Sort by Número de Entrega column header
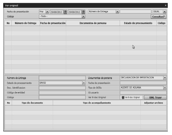This screenshot has width=172, height=135. [x=25, y=23]
